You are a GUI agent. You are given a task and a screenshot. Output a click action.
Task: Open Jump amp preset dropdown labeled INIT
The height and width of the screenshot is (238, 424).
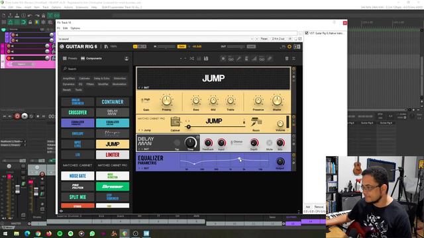pos(146,88)
